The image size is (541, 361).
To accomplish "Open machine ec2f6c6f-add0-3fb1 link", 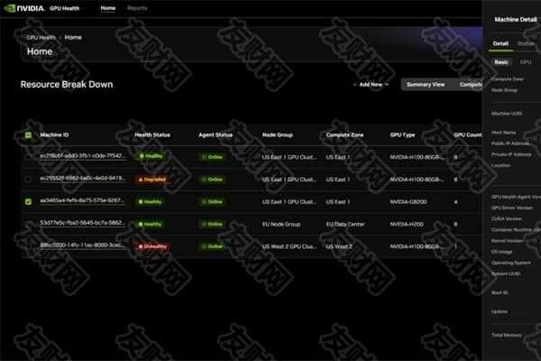I will pos(82,156).
